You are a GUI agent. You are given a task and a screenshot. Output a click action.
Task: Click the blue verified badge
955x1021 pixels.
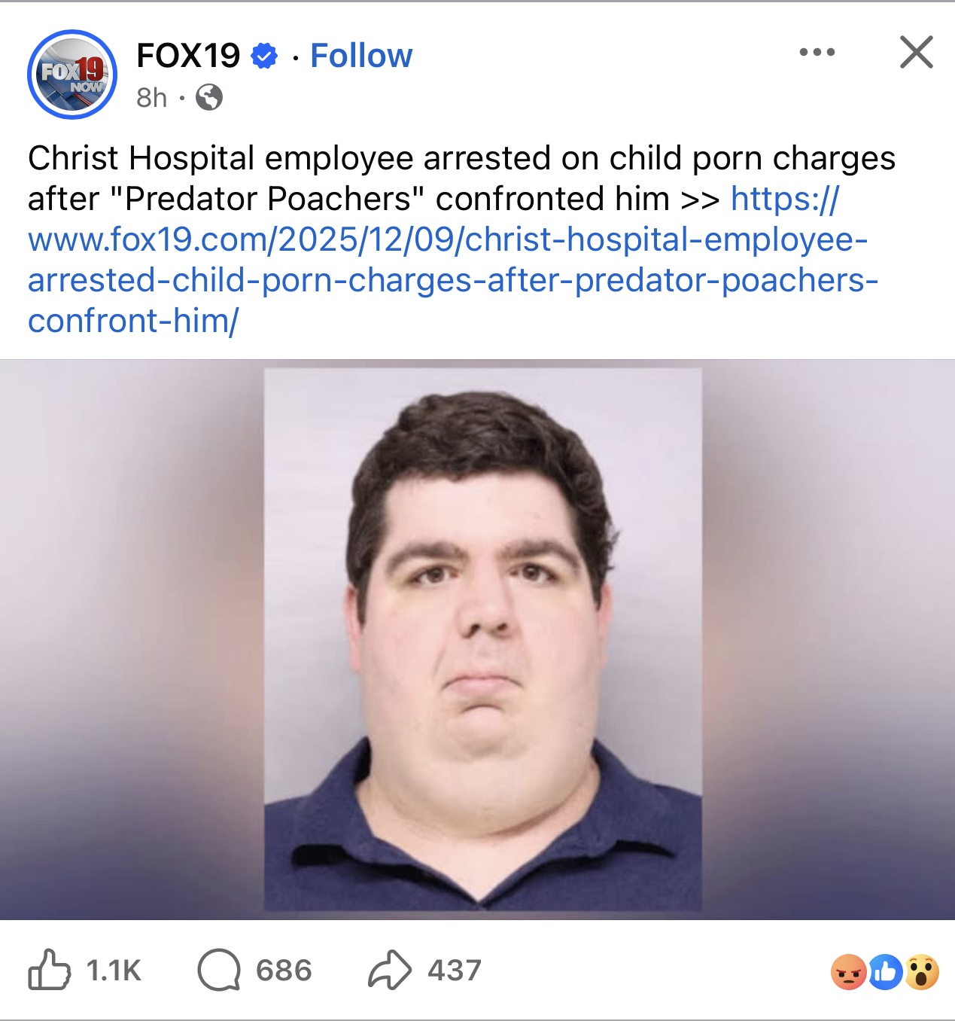[264, 56]
